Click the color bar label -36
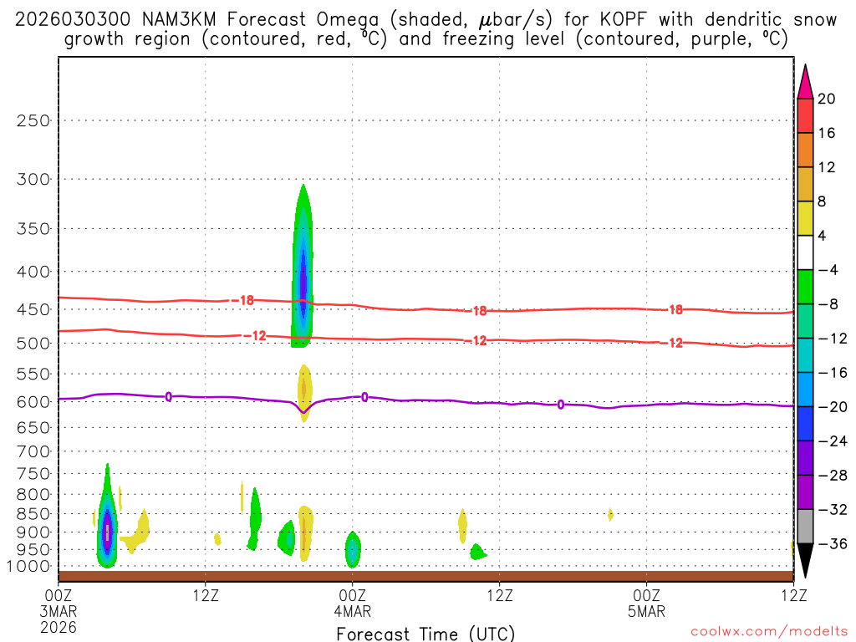 (833, 543)
